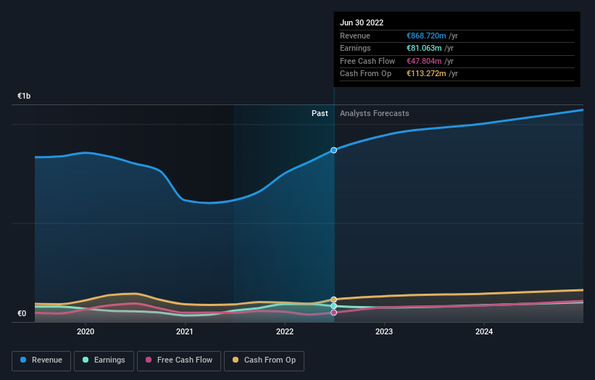
Task: Toggle the Revenue legend button
Action: [x=41, y=360]
